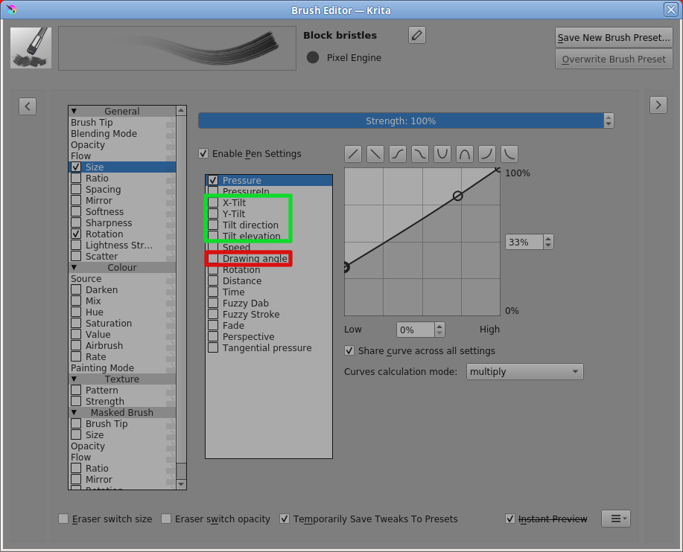
Task: Enable the Hue colour option checkbox
Action: (x=76, y=312)
